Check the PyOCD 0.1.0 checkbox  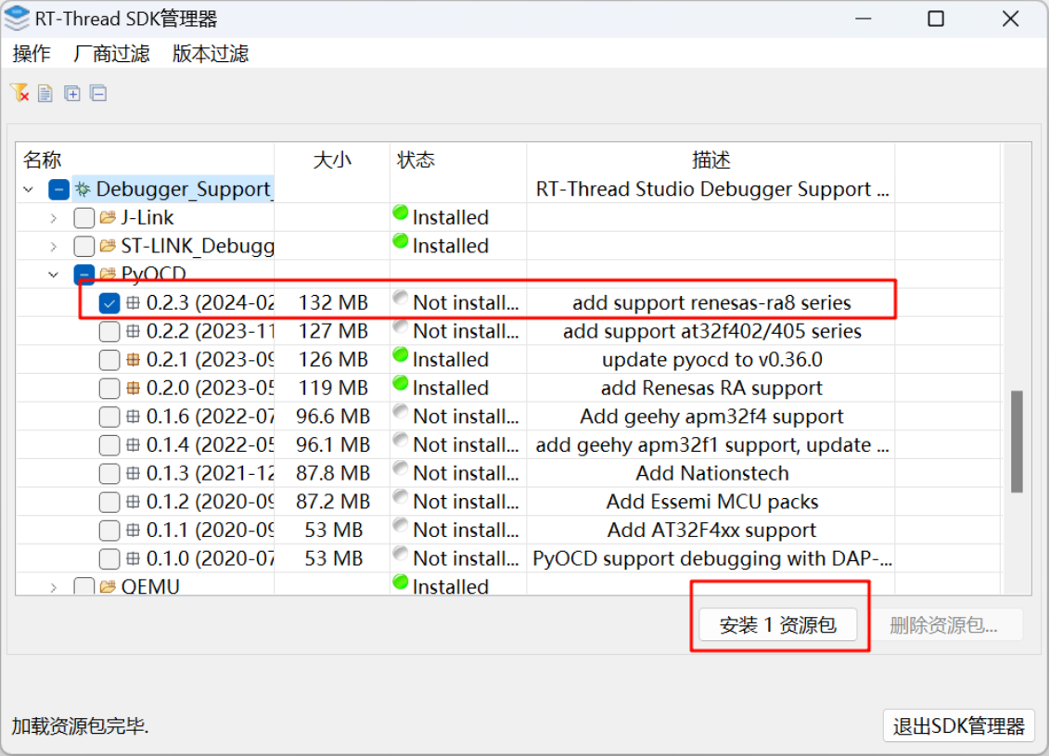pos(109,557)
